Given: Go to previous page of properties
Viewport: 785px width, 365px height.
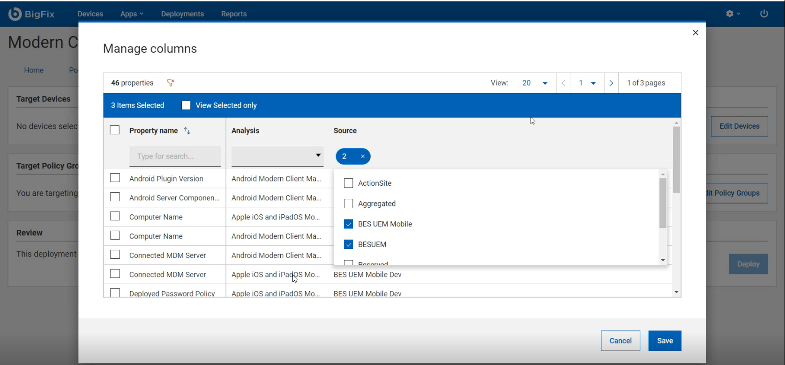Looking at the screenshot, I should pyautogui.click(x=563, y=83).
